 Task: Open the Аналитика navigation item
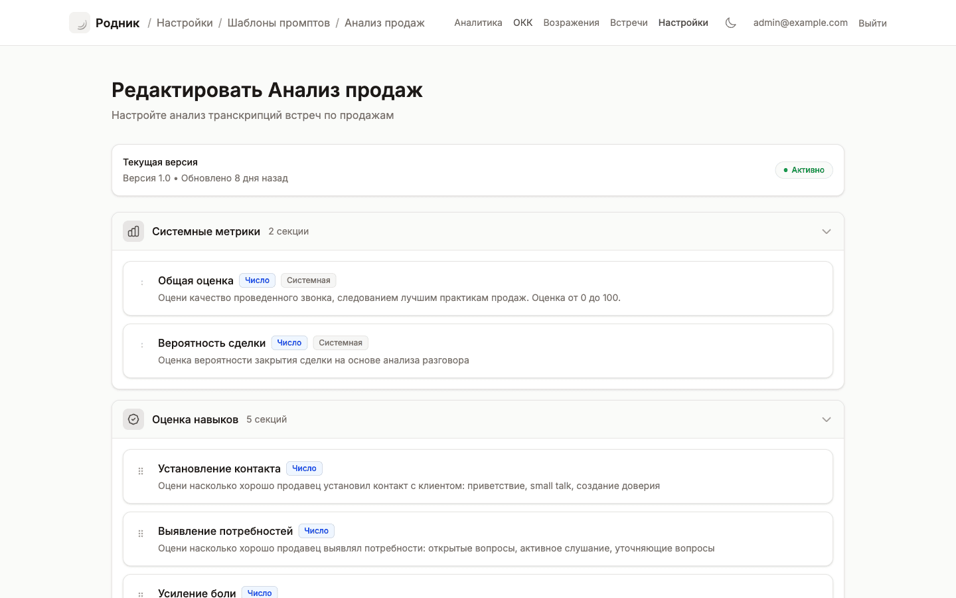[478, 22]
